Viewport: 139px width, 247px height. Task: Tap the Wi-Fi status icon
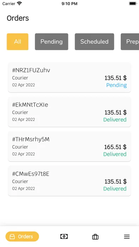[x=20, y=4]
